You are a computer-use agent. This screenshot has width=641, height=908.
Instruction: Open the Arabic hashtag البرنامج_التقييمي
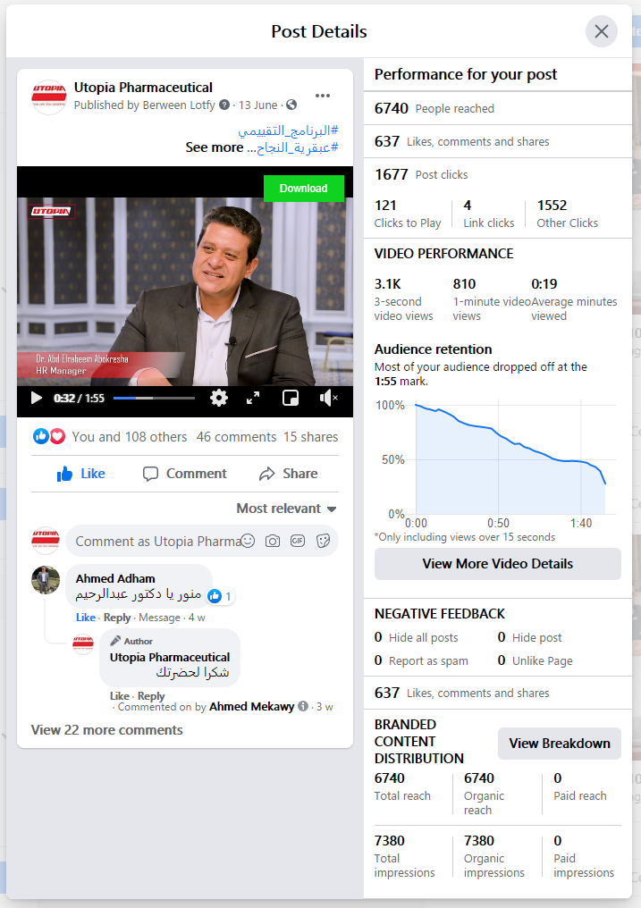click(x=289, y=130)
